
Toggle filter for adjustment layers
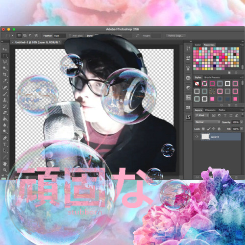(220, 115)
